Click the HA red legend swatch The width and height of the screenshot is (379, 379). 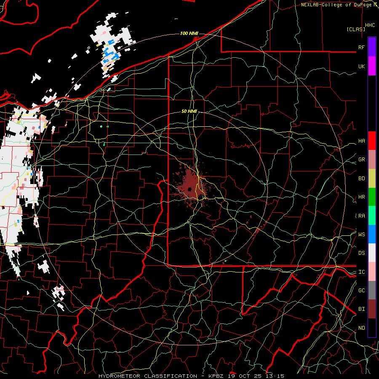(x=372, y=141)
